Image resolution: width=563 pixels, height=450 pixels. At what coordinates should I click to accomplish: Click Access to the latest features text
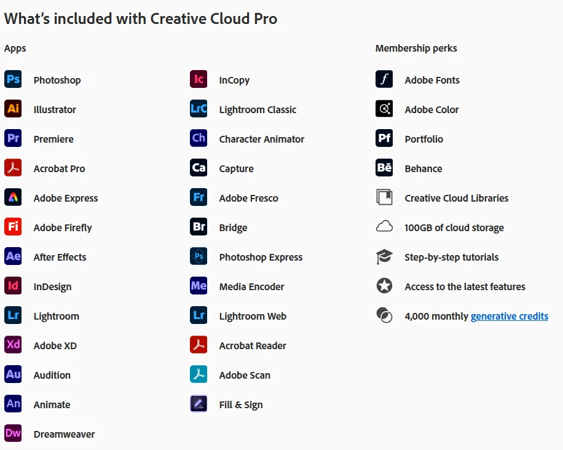coord(465,286)
